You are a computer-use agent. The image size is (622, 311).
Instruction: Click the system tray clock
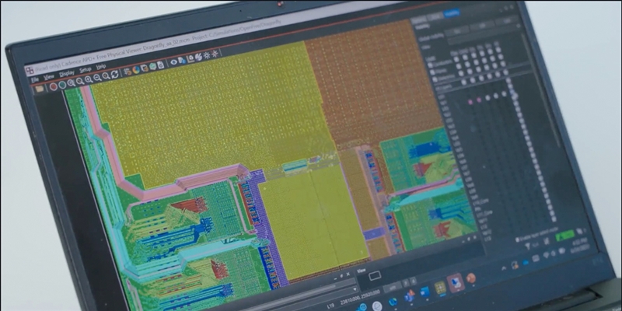tap(579, 244)
